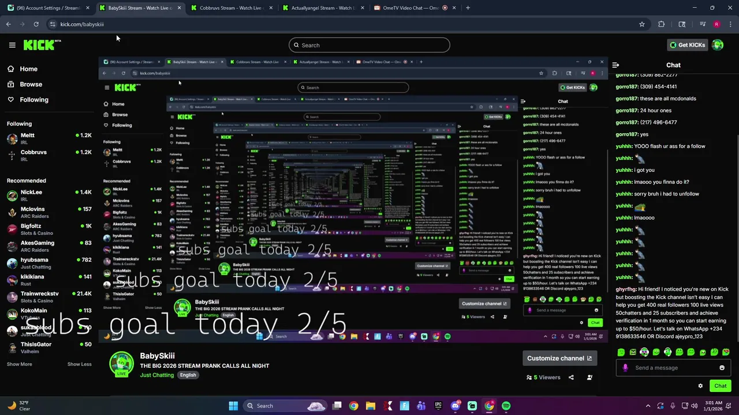Viewport: 739px width, 415px height.
Task: Open the hamburger sidebar menu
Action: [x=12, y=45]
